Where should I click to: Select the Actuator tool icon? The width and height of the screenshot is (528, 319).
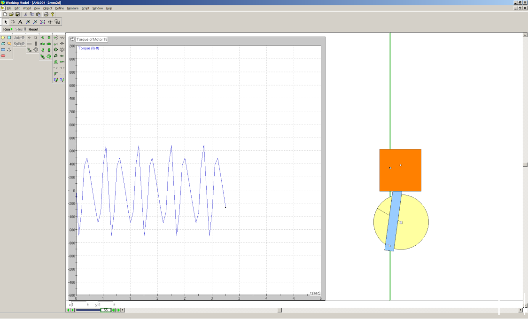coord(62,62)
